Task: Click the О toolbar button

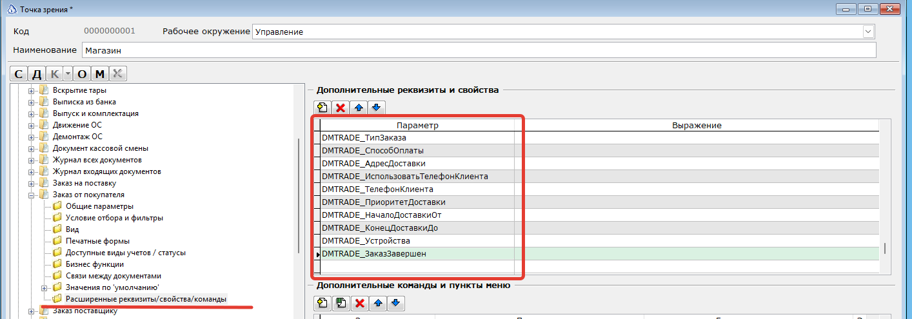Action: click(x=82, y=73)
